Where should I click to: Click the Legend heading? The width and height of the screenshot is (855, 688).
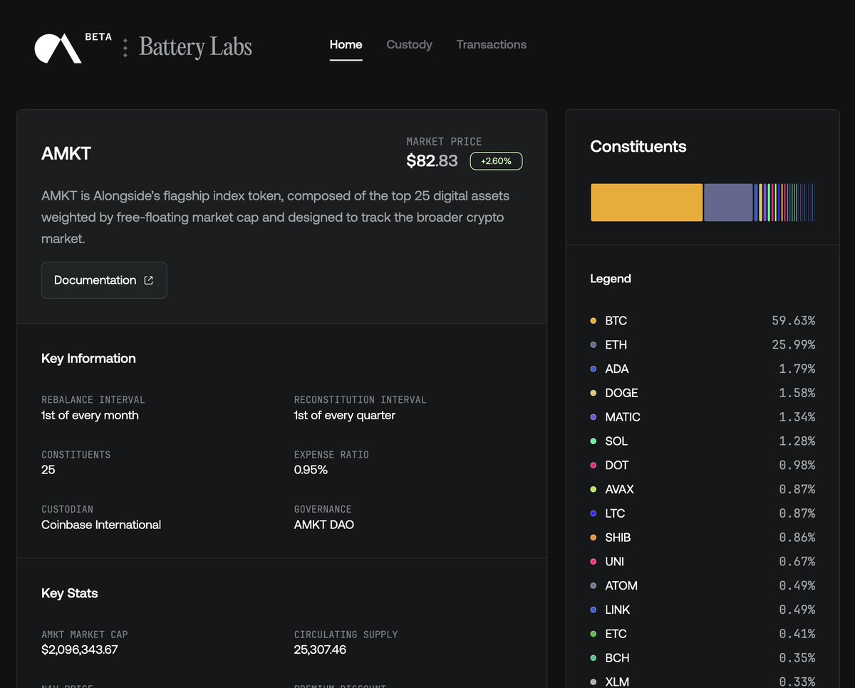coord(611,279)
